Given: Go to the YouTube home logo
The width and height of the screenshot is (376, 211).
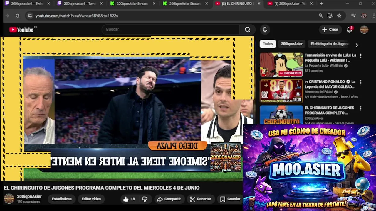Looking at the screenshot, I should [21, 30].
